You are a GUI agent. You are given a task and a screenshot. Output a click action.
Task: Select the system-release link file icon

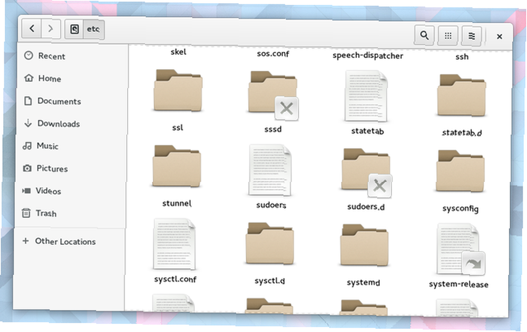[x=461, y=250]
